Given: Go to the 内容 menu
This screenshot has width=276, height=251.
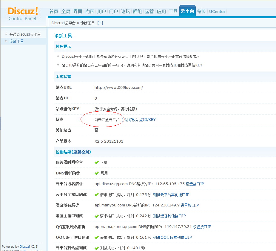Looking at the screenshot, I should tap(90, 11).
